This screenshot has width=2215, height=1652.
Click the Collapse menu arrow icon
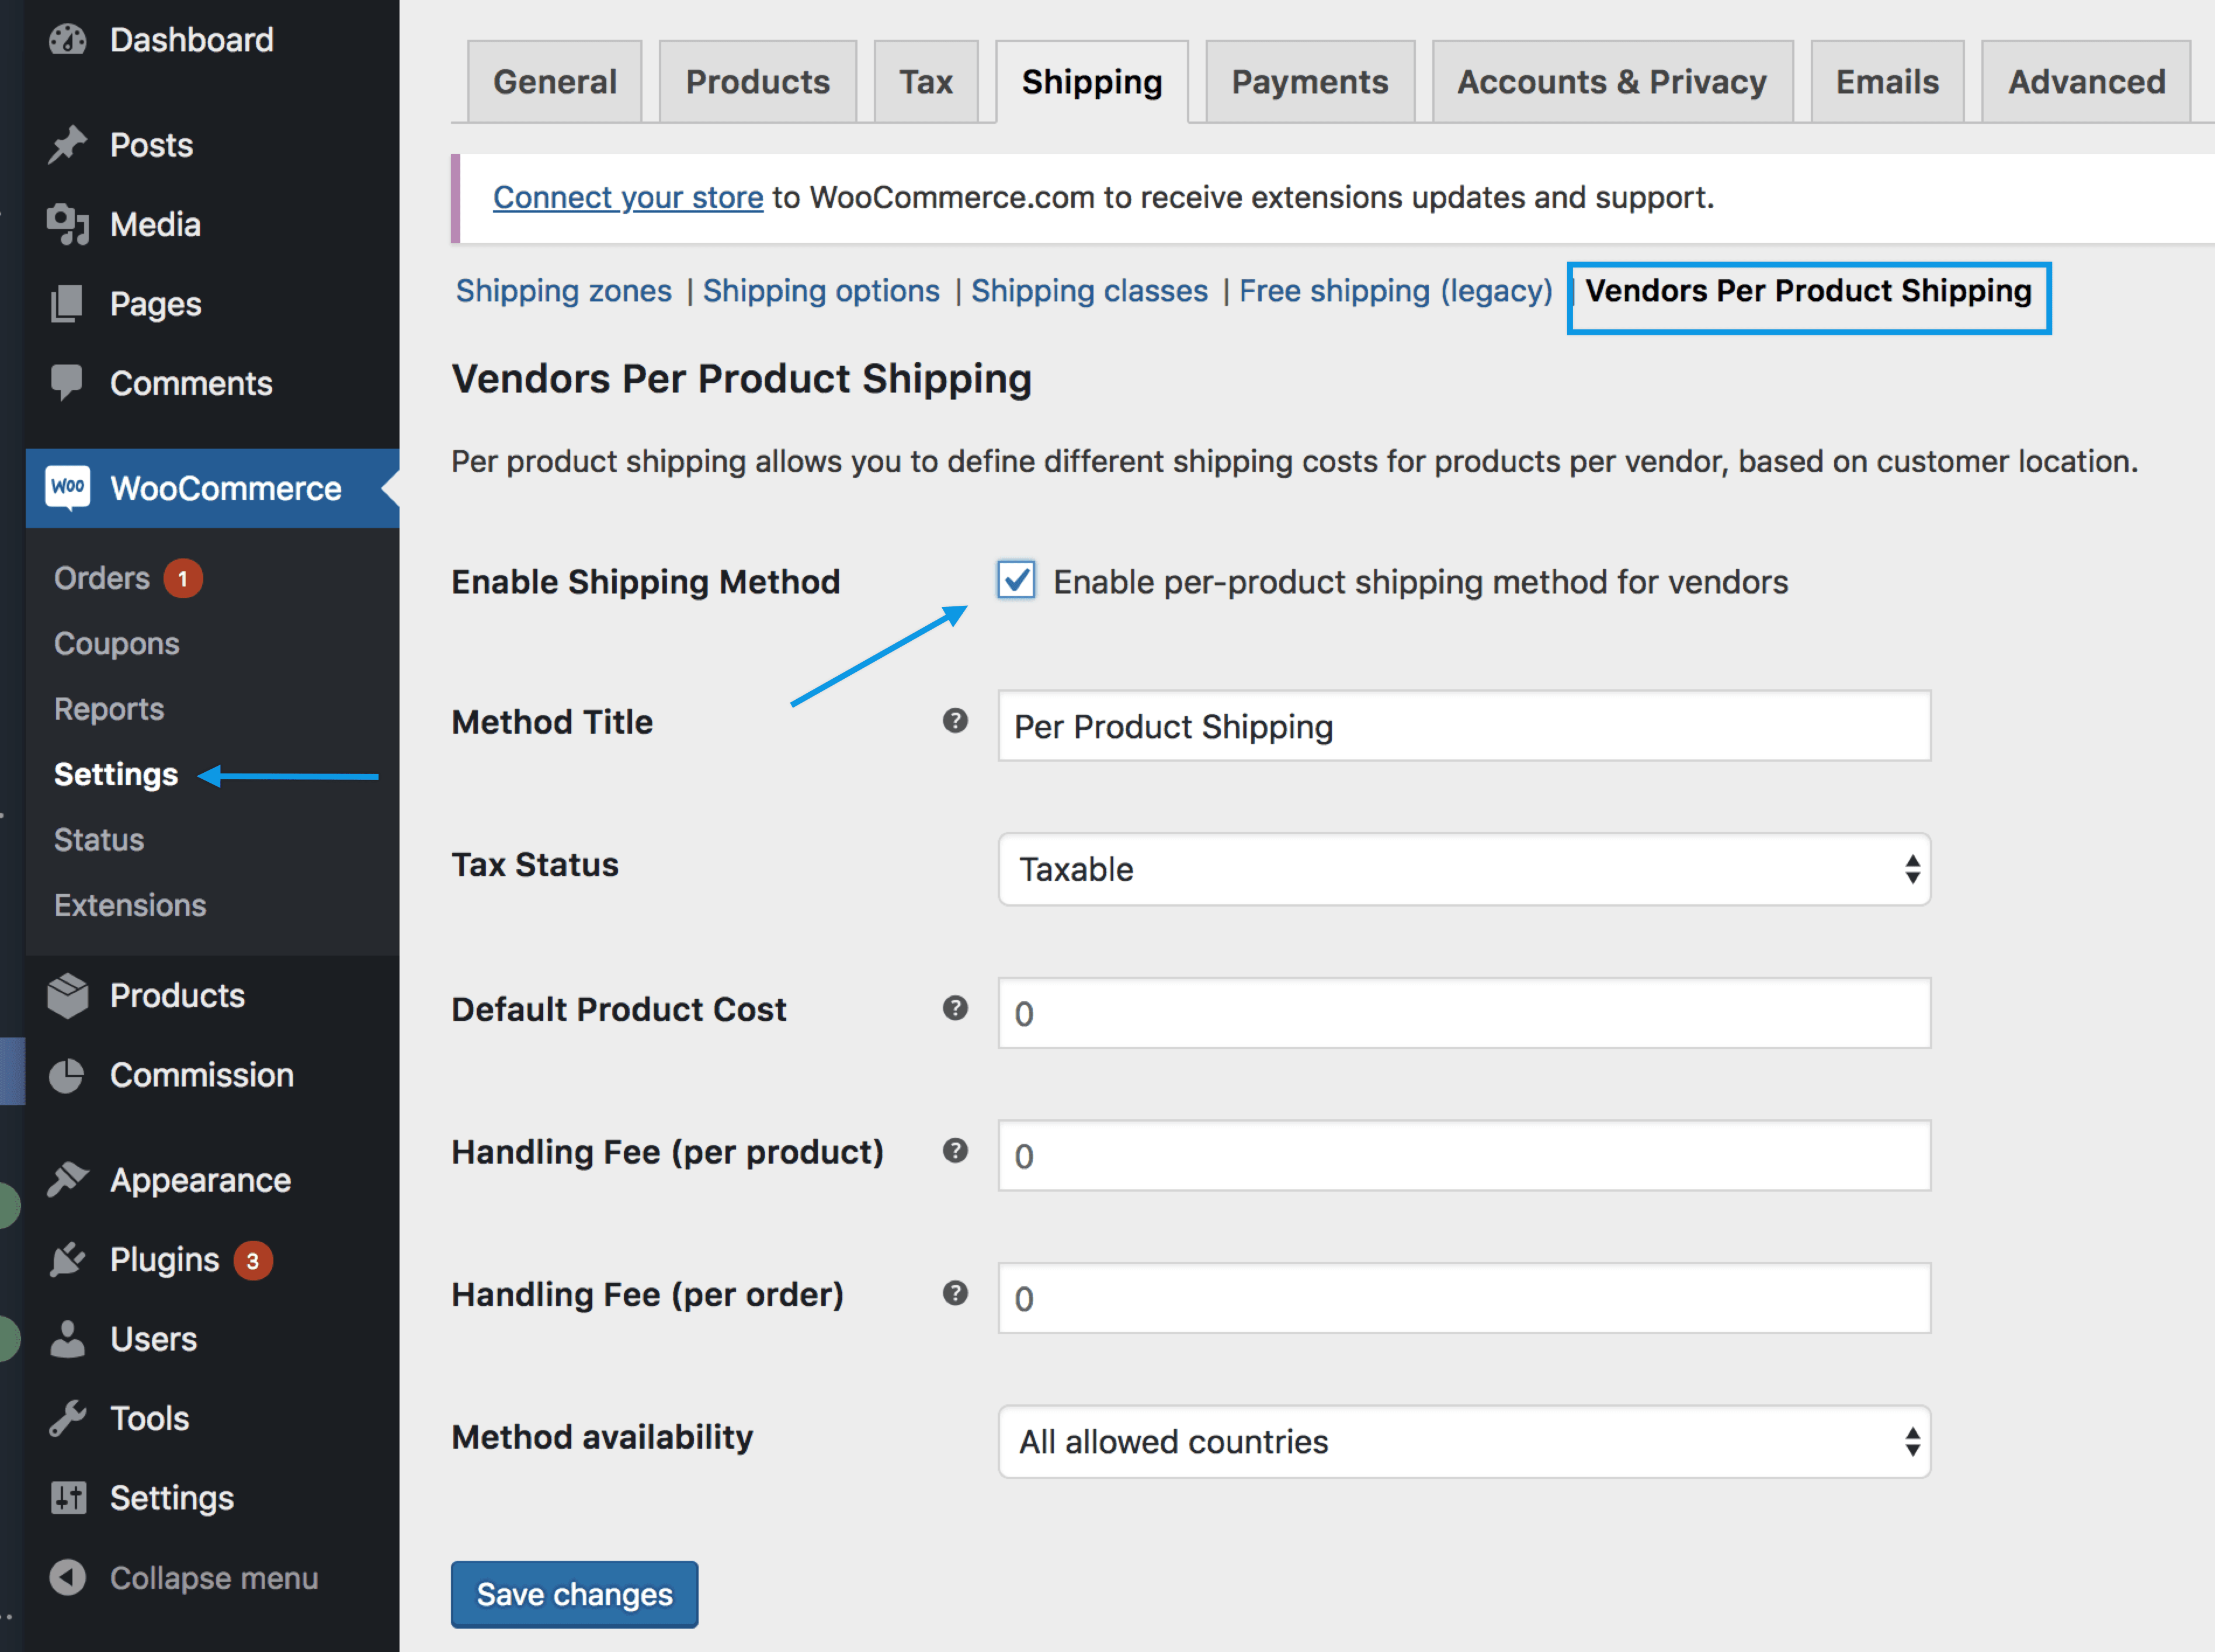click(x=68, y=1578)
